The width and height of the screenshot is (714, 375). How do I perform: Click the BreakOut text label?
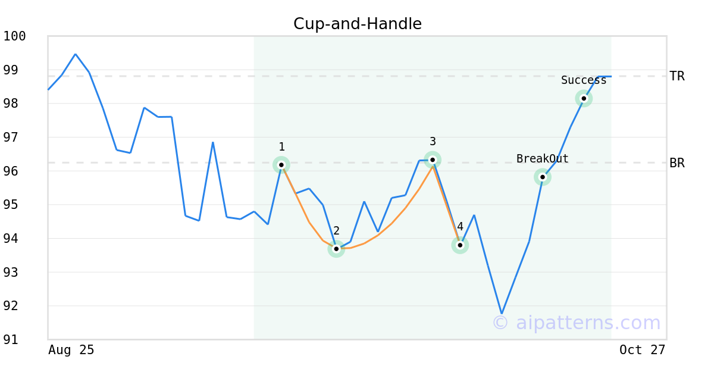[542, 159]
